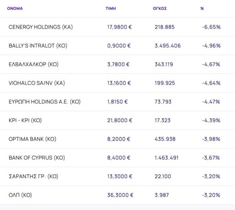Click the -4,67% change for ΕΛΒΑΛΧΑΛΚΟΡ
Image resolution: width=235 pixels, height=210 pixels.
(211, 64)
